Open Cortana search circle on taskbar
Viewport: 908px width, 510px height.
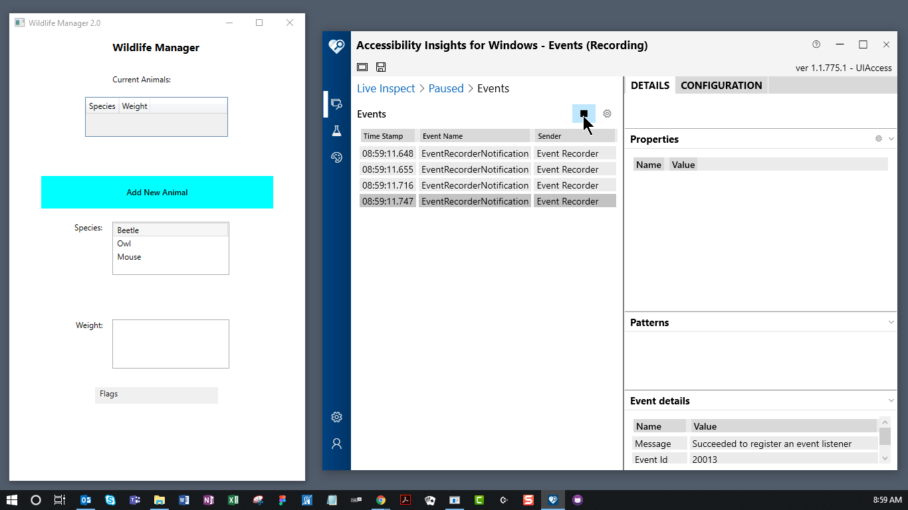[36, 500]
